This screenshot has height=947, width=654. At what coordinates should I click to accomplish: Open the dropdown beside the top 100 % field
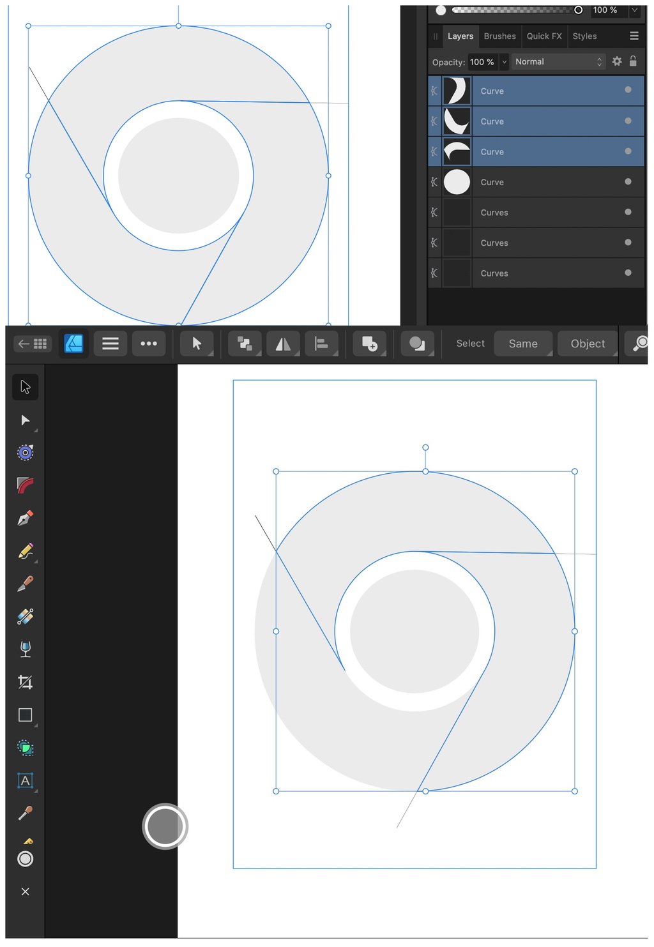point(635,10)
